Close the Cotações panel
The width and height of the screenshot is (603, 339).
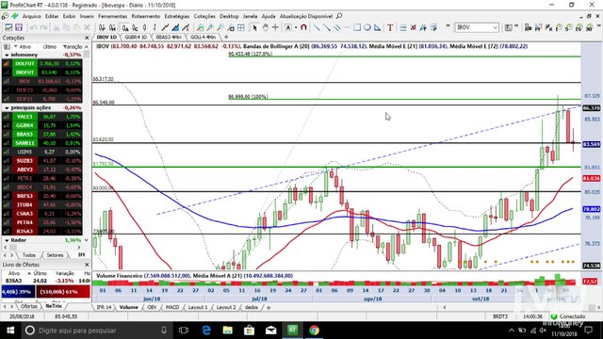(87, 38)
